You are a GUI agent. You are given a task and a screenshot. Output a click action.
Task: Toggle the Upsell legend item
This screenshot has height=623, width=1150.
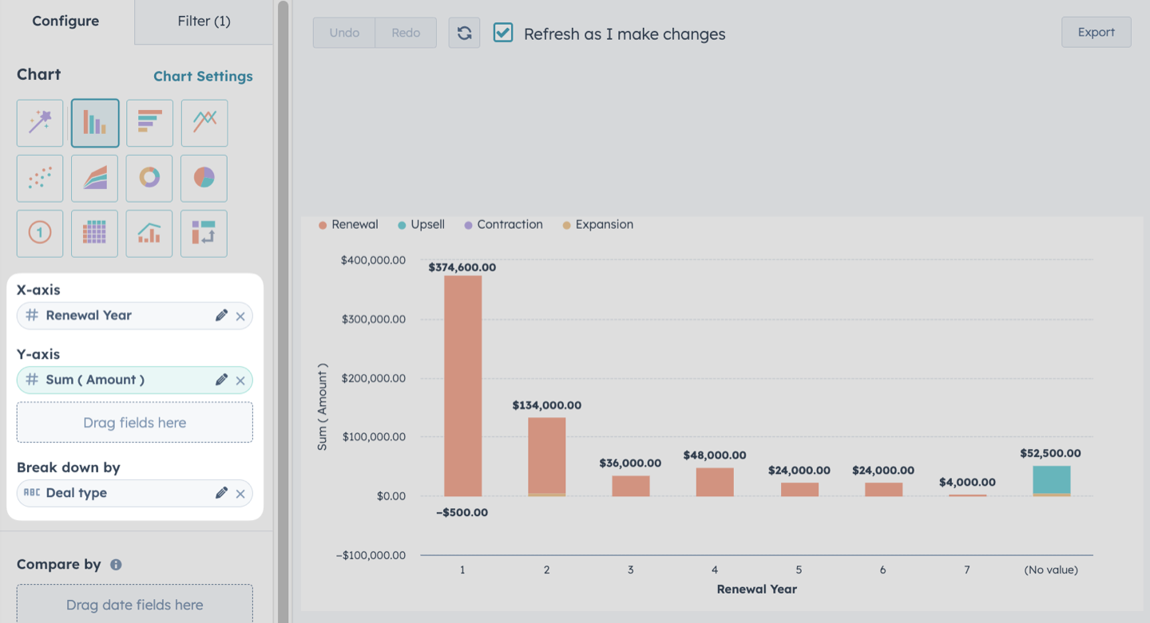click(421, 225)
